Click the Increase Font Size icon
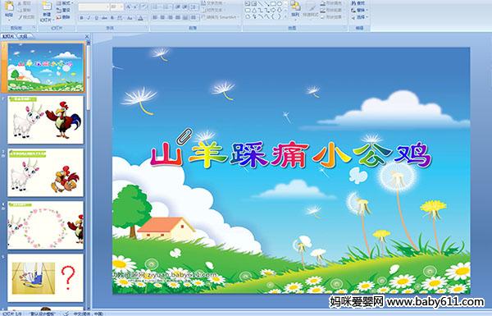 (x=129, y=7)
